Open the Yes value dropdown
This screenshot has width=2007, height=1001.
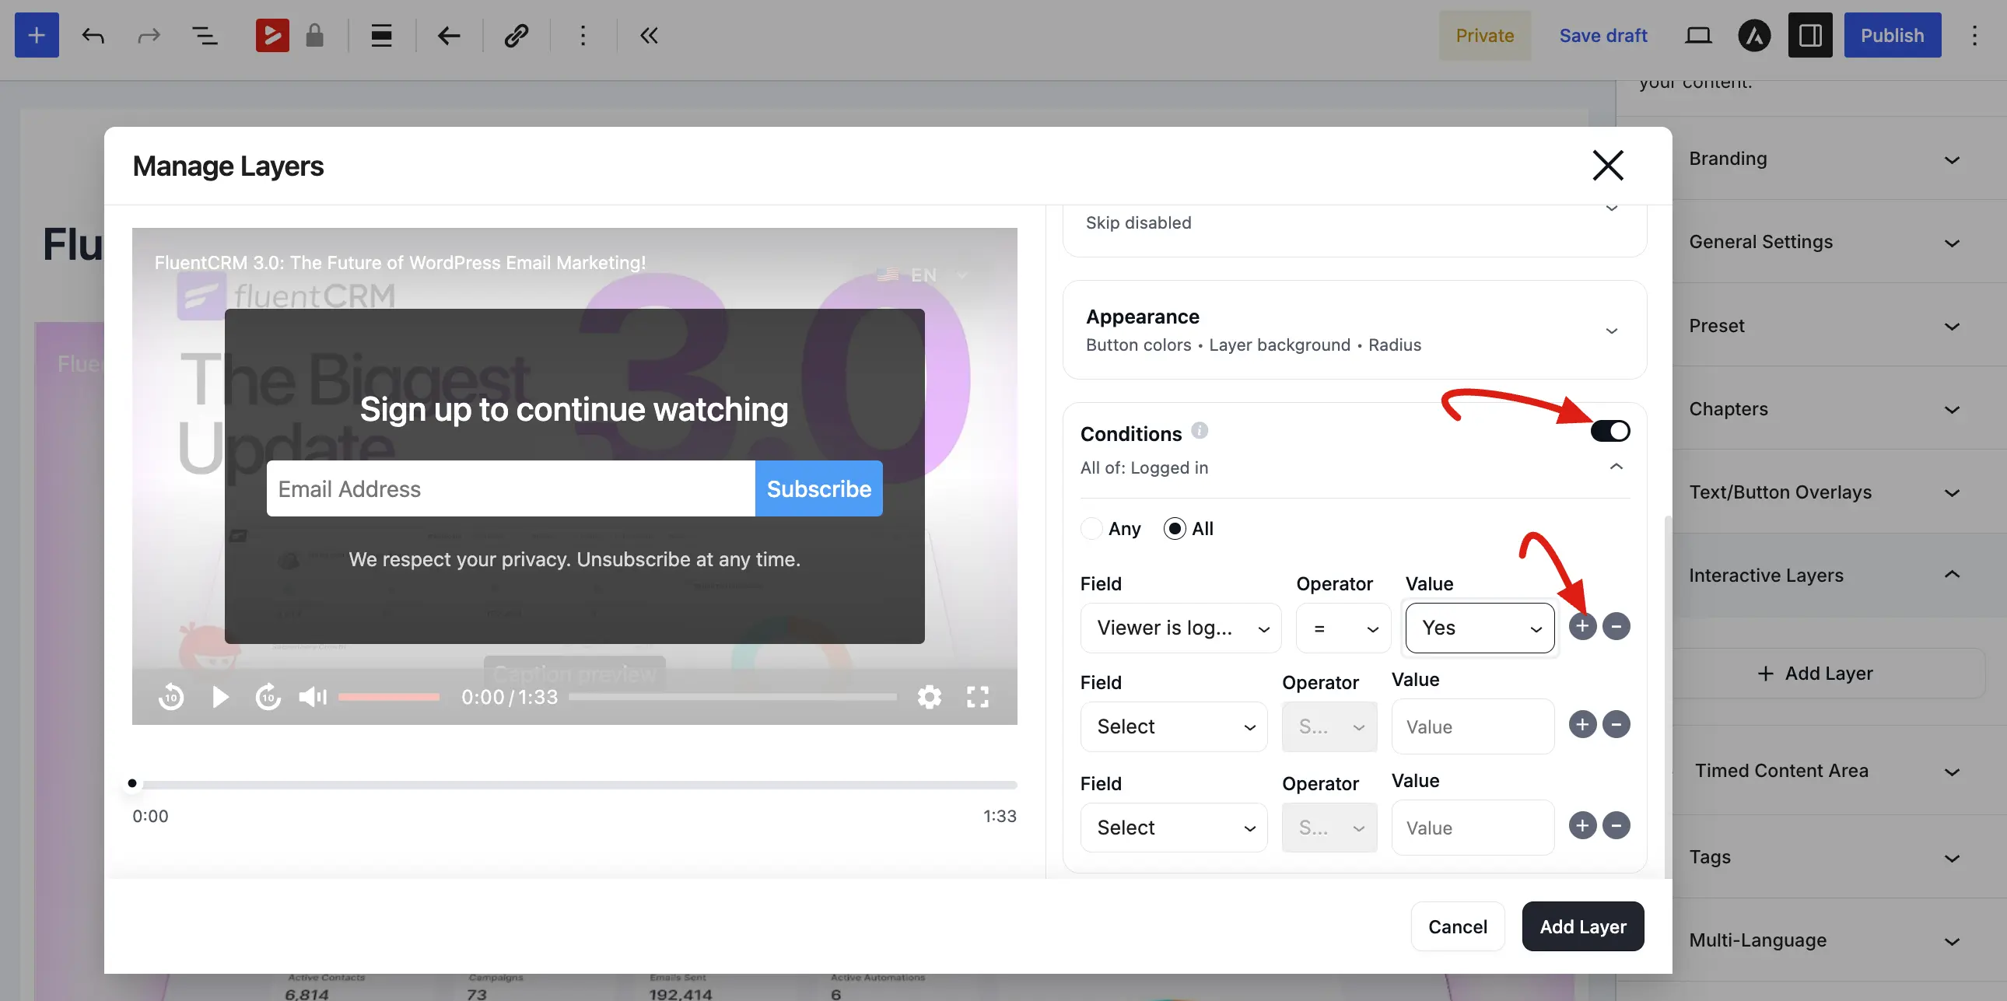point(1480,628)
